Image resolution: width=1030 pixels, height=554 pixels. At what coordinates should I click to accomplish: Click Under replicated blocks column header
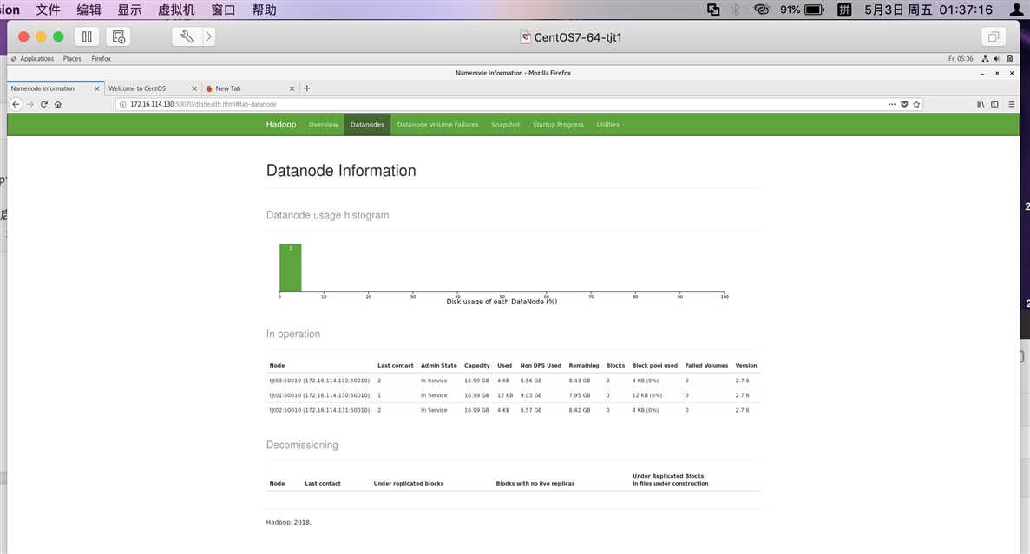point(409,483)
